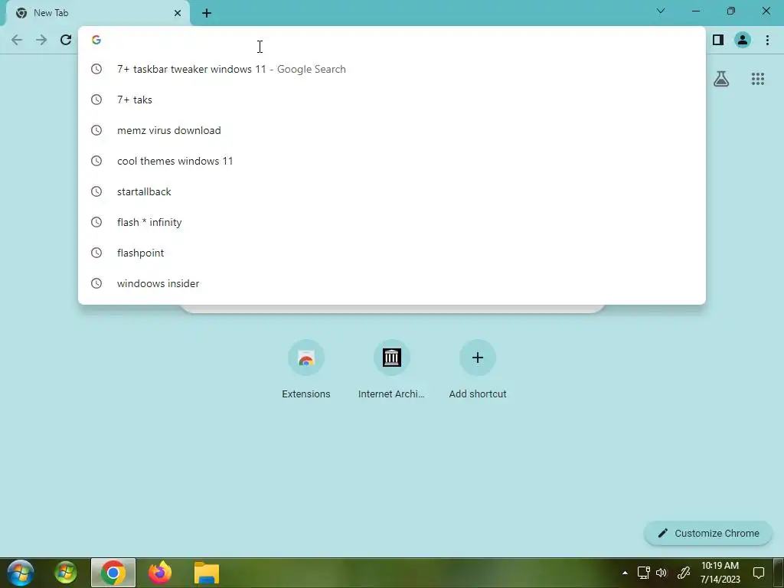Open the Google apps grid
Image resolution: width=784 pixels, height=588 pixels.
click(757, 79)
